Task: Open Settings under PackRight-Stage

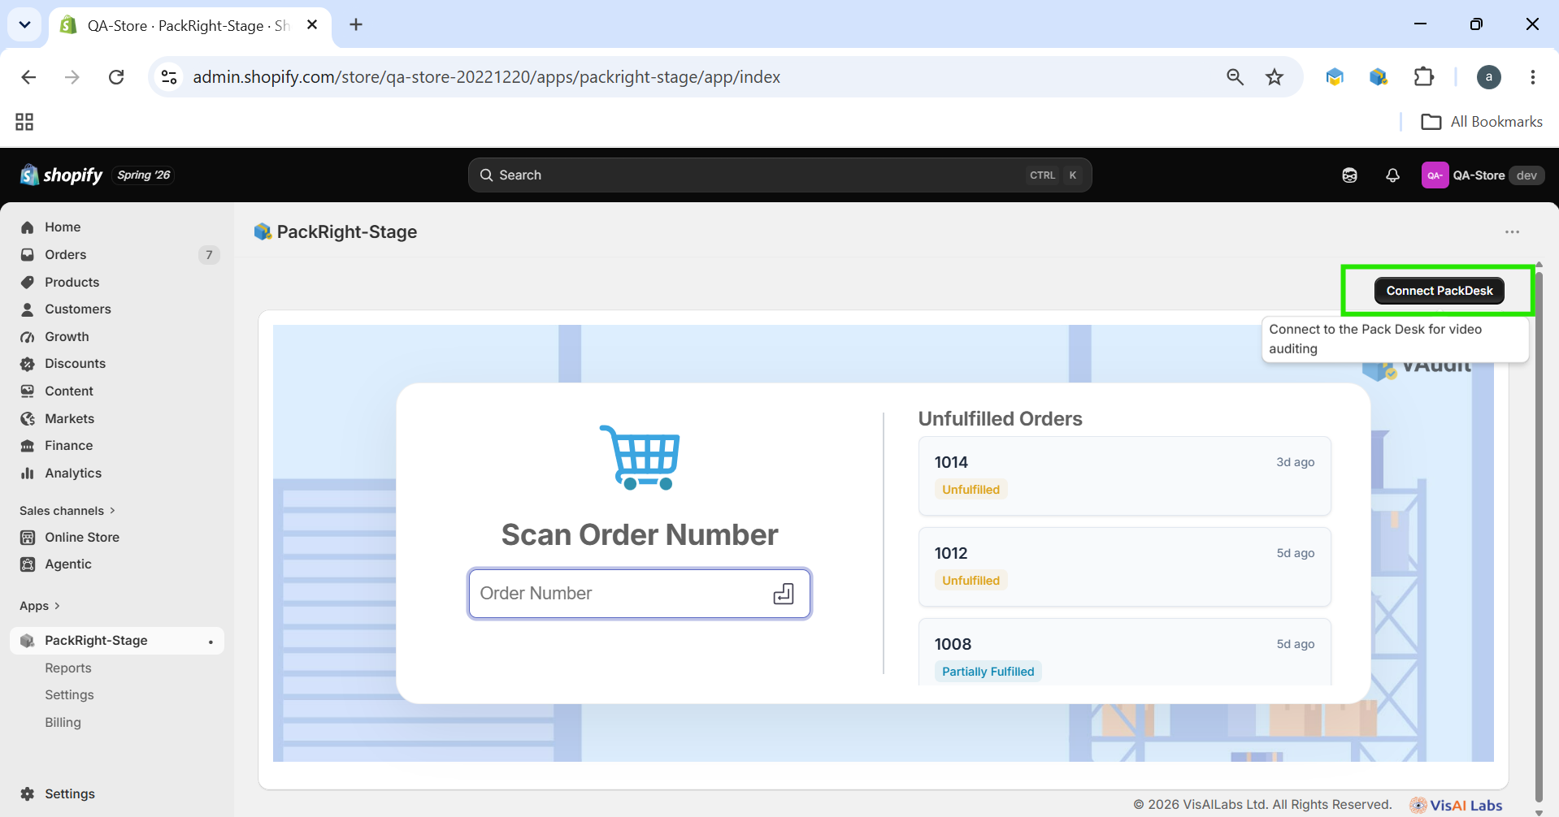Action: click(x=69, y=695)
